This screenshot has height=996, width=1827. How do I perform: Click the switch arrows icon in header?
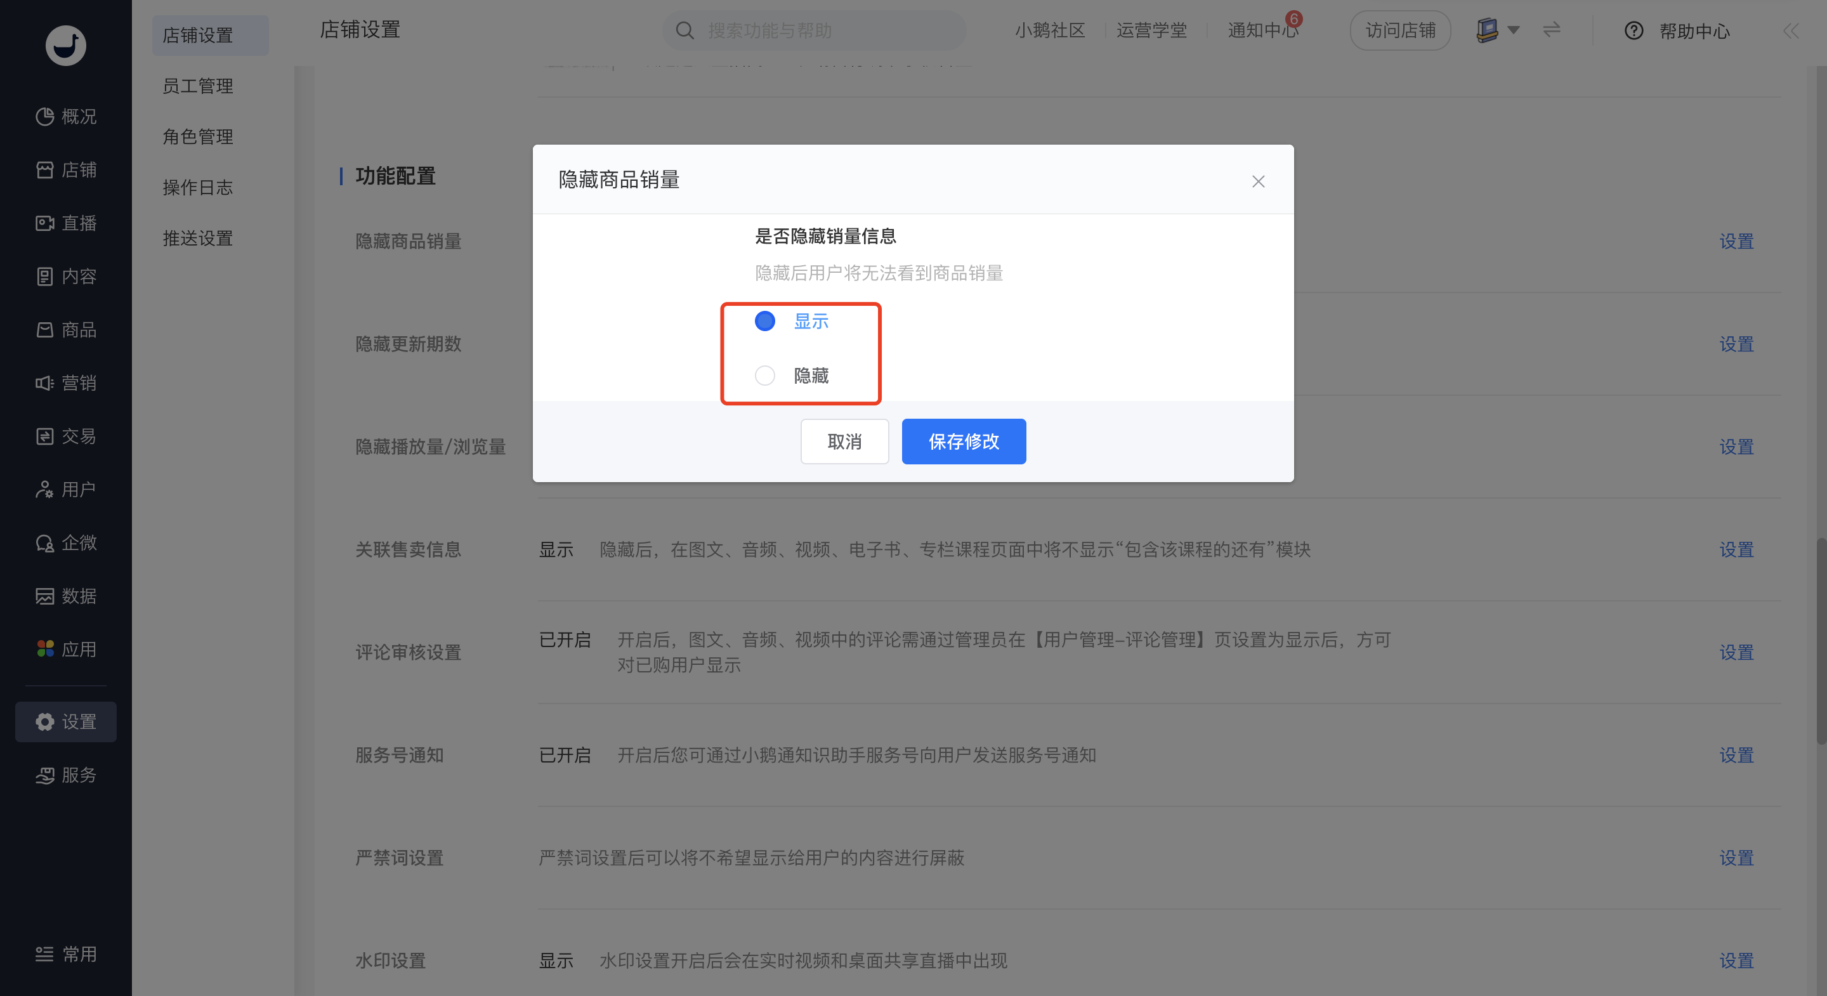pos(1551,30)
